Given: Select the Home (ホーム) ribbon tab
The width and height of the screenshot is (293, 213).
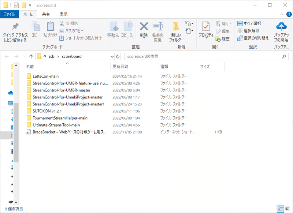Looking at the screenshot, I should click(x=28, y=14).
